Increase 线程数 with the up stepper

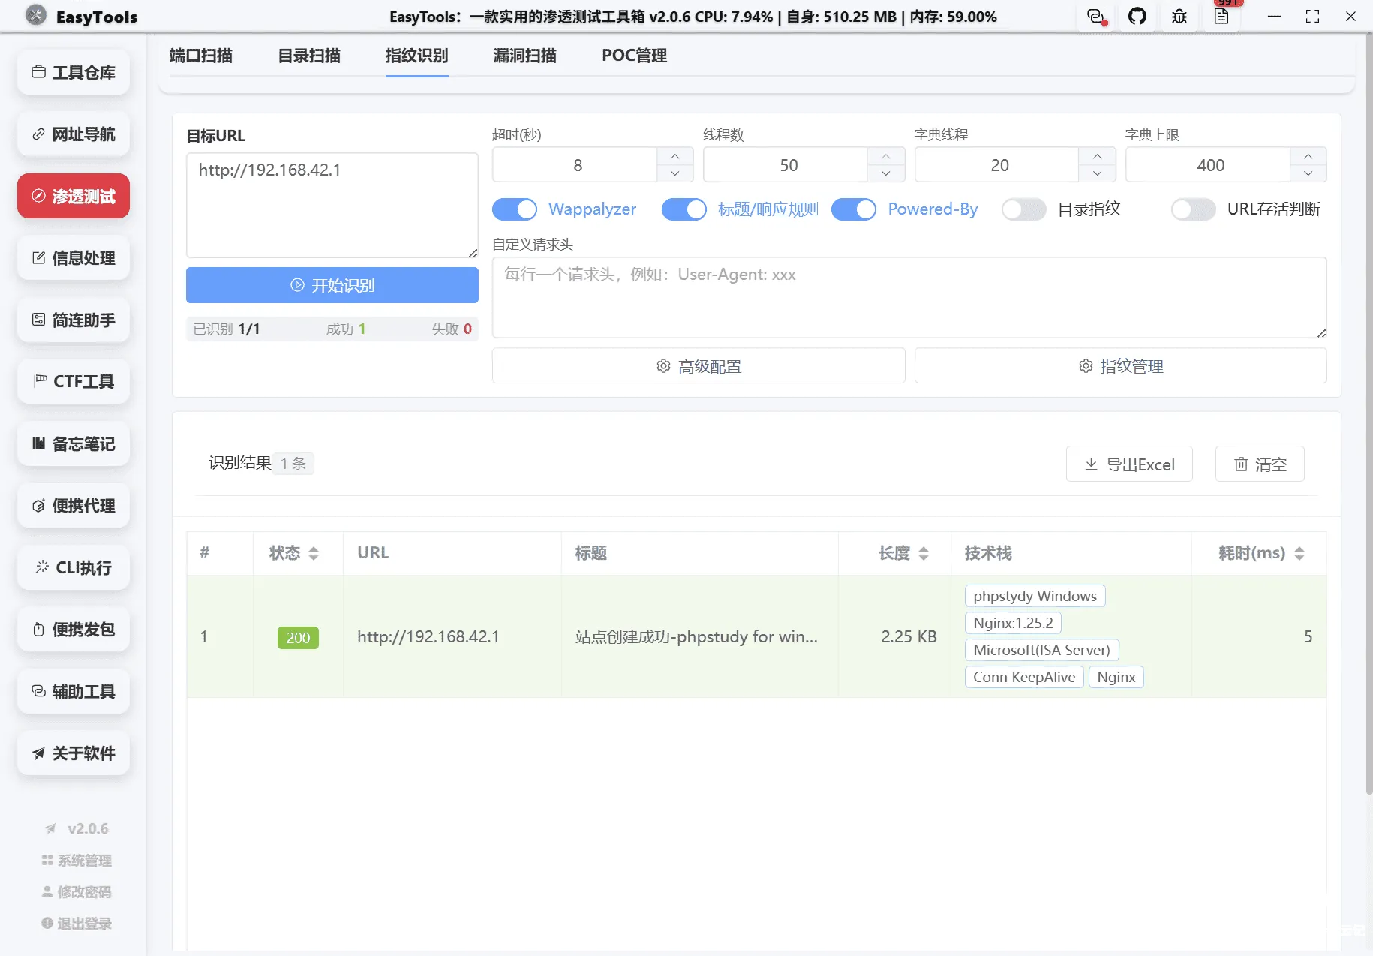tap(885, 156)
